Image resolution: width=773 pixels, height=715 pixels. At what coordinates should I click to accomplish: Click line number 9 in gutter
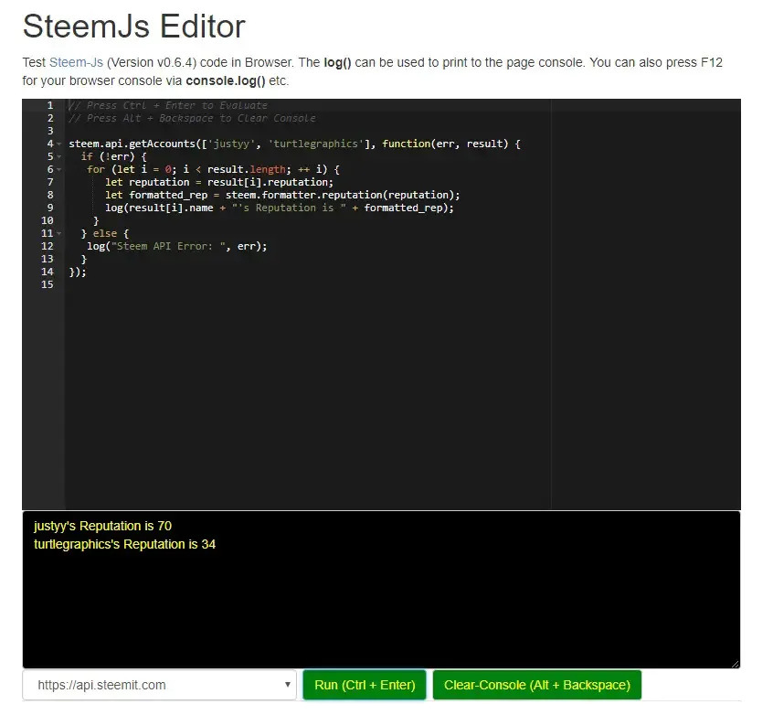50,208
